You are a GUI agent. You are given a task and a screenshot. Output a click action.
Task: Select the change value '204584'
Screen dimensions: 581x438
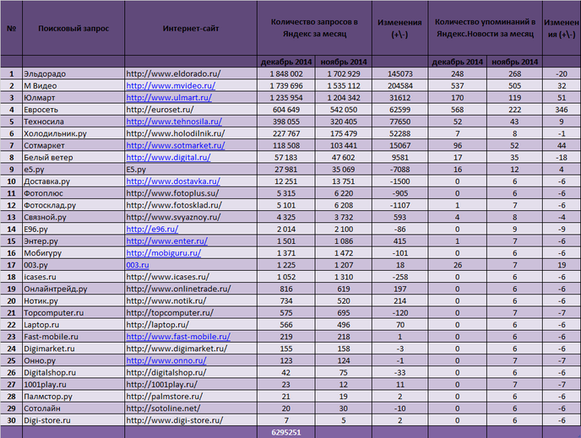point(400,86)
